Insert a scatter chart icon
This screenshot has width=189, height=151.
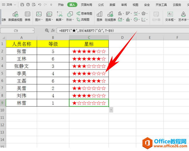pos(144,19)
